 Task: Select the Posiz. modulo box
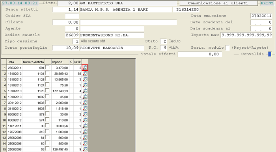tap(228, 48)
